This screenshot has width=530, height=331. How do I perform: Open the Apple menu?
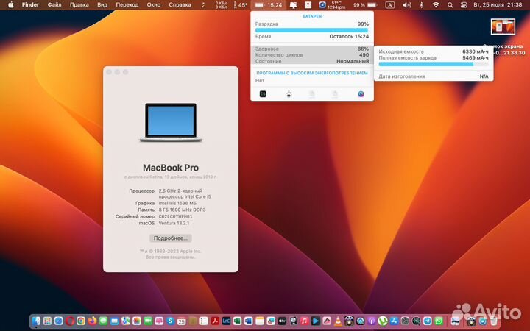click(11, 4)
